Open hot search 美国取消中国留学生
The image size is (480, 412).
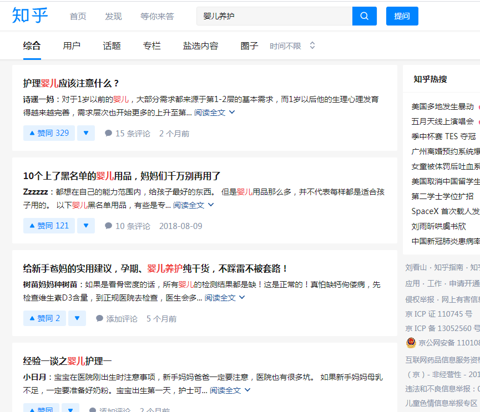(446, 181)
